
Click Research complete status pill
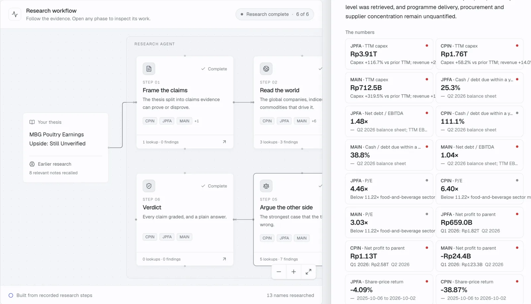point(275,14)
